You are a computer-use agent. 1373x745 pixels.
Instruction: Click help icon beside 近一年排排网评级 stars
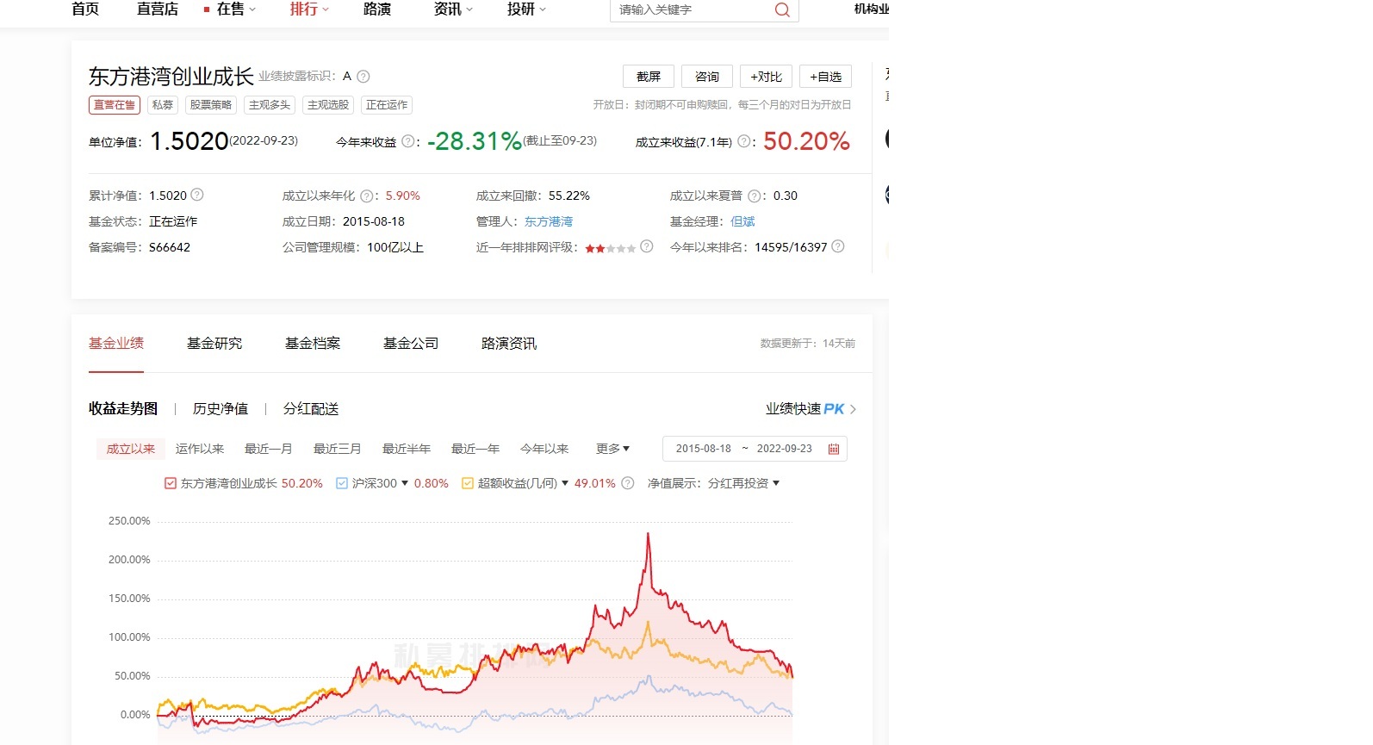click(647, 247)
